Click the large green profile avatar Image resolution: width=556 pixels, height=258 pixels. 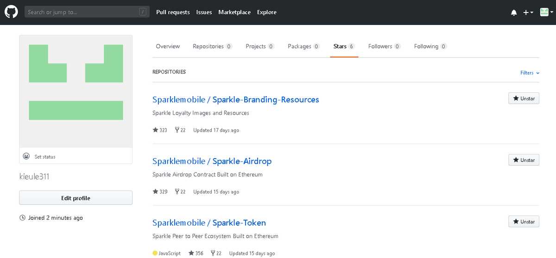tap(76, 92)
